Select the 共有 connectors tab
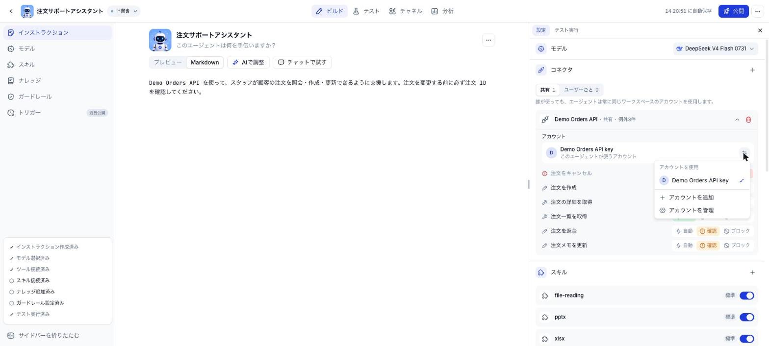The height and width of the screenshot is (346, 769). tap(548, 90)
